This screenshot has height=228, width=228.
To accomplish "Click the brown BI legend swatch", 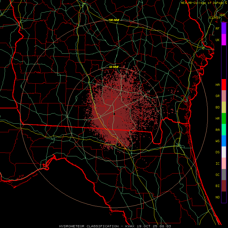I will tap(224, 186).
